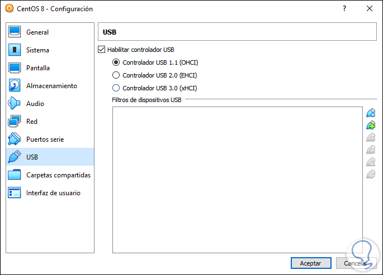Add new empty USB filter

click(x=370, y=113)
